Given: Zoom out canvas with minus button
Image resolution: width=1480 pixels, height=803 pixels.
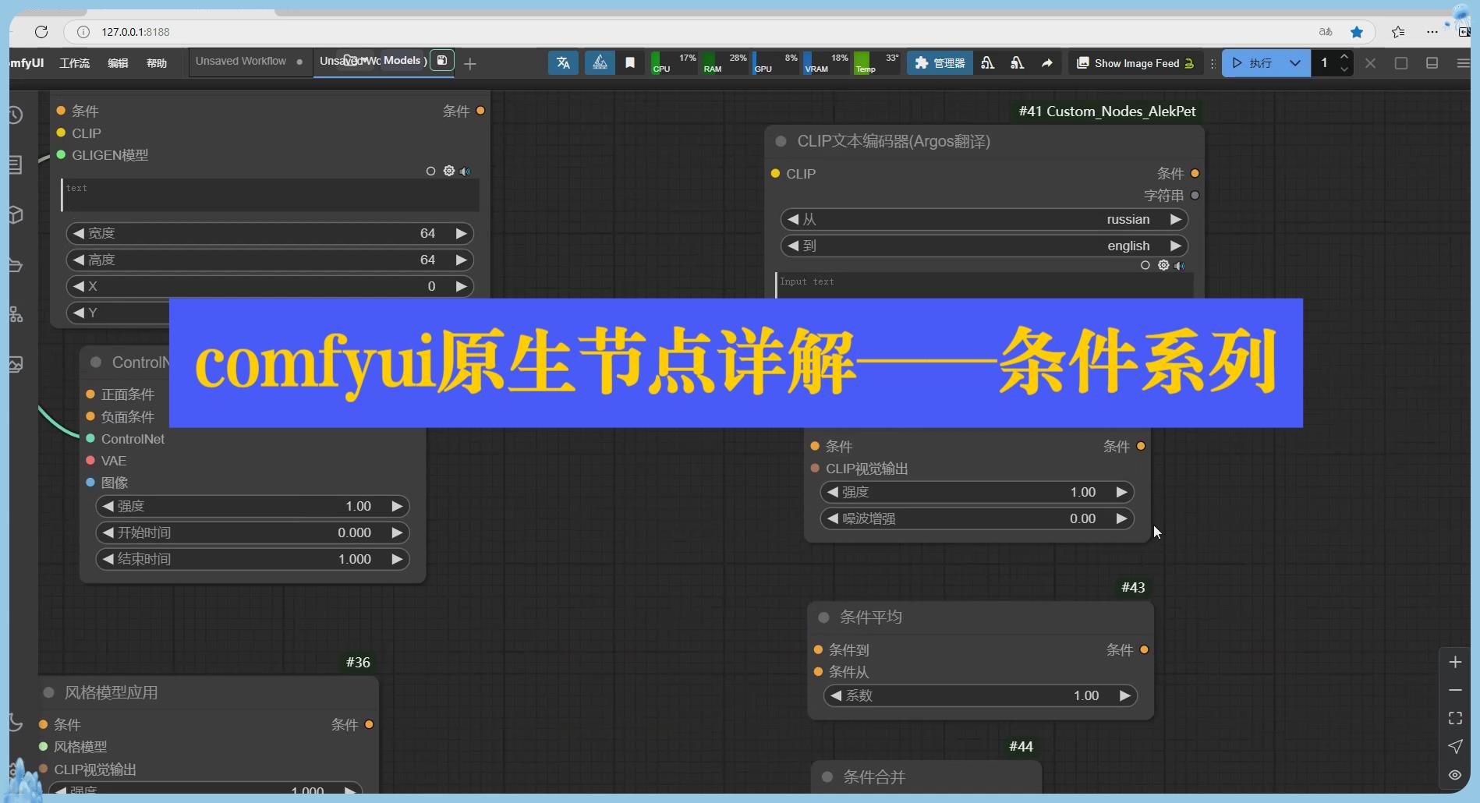Looking at the screenshot, I should [1455, 690].
